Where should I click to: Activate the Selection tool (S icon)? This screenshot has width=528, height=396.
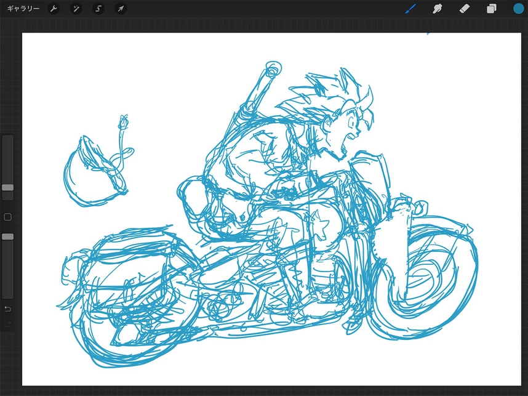point(98,9)
